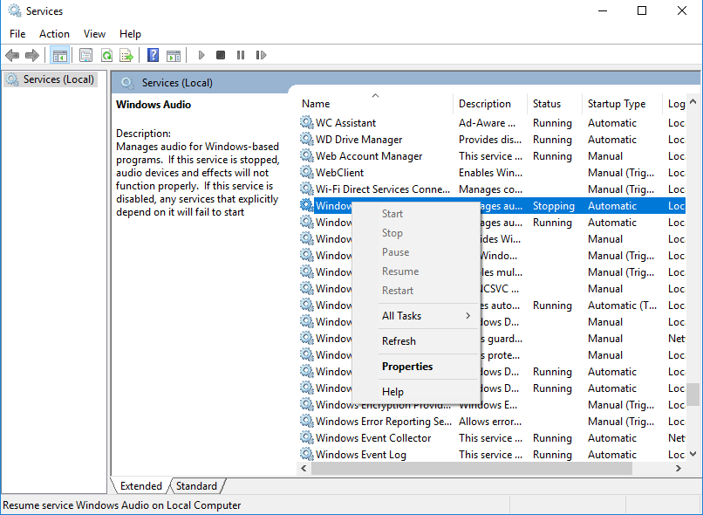Click Automatic (T... startup type cell

point(622,306)
